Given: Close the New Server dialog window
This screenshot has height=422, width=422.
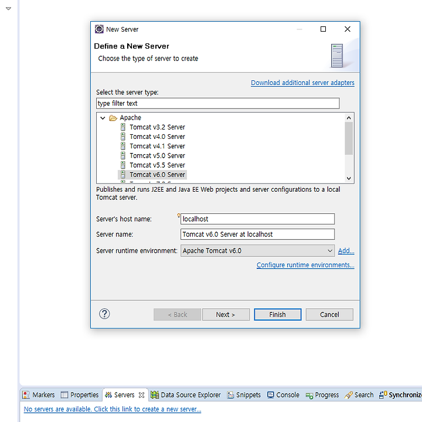Looking at the screenshot, I should pyautogui.click(x=348, y=29).
